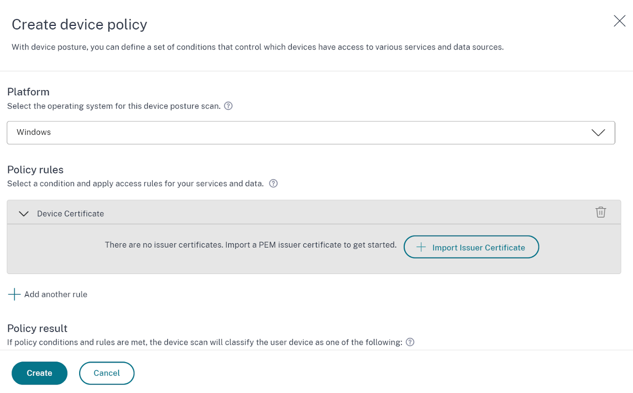633x393 pixels.
Task: Click the Platform section heading
Action: (x=28, y=92)
